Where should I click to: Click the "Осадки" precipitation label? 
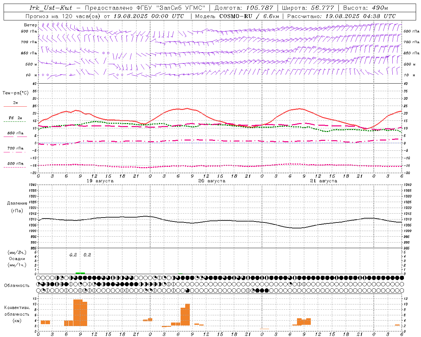[17, 259]
